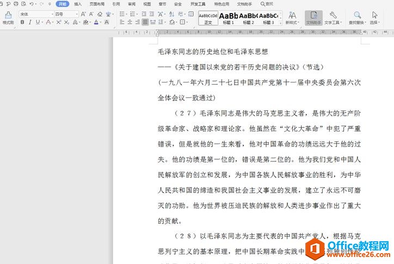394x264 pixels.
Task: Undo the last action
Action: [32, 4]
